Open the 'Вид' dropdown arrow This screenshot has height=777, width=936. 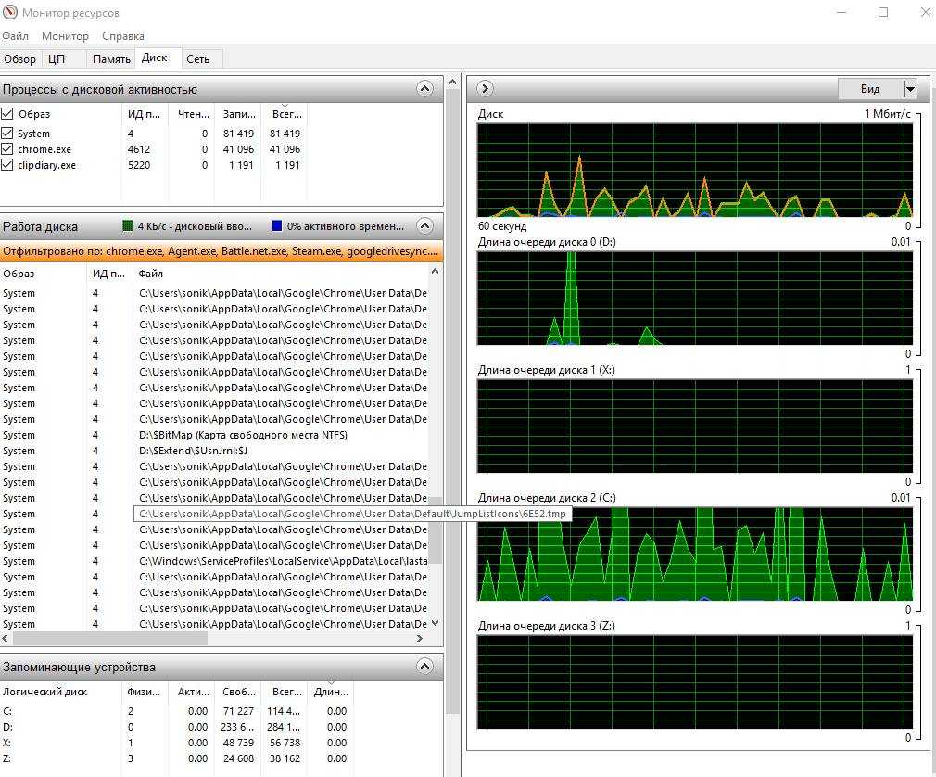pyautogui.click(x=909, y=89)
